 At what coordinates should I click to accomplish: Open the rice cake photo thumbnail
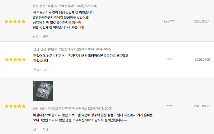[x=43, y=91]
